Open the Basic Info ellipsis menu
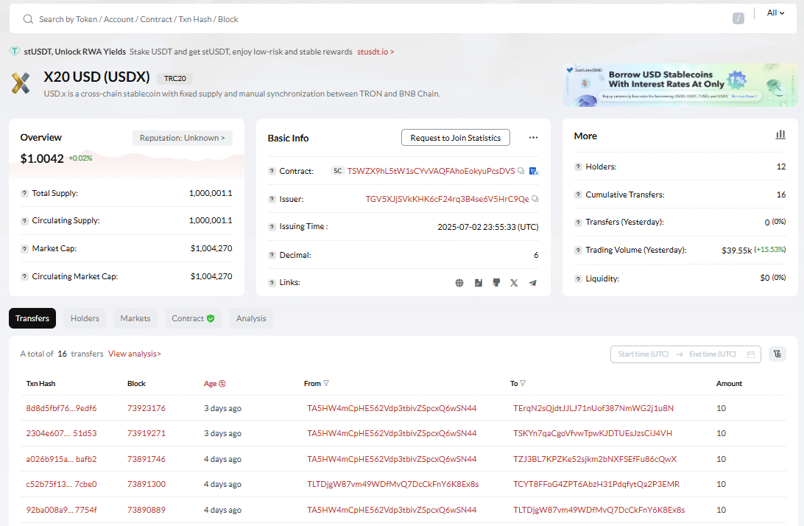Image resolution: width=804 pixels, height=526 pixels. point(533,138)
